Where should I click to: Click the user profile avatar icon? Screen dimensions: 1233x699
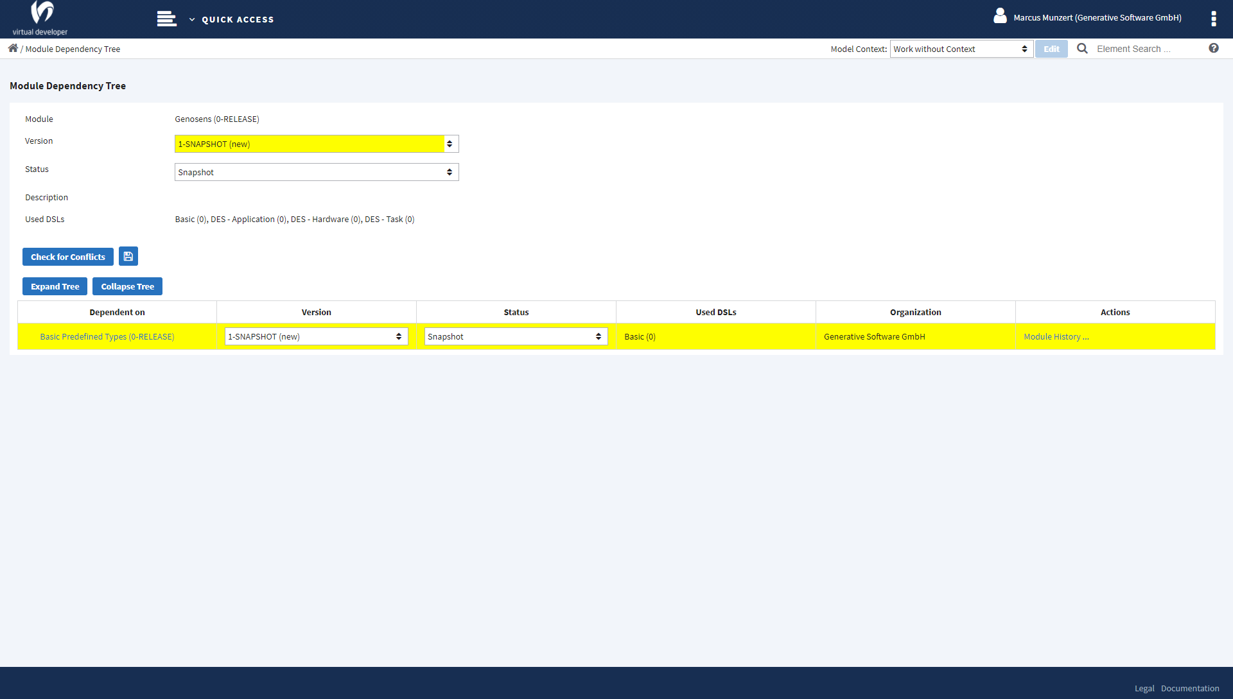click(x=1000, y=16)
